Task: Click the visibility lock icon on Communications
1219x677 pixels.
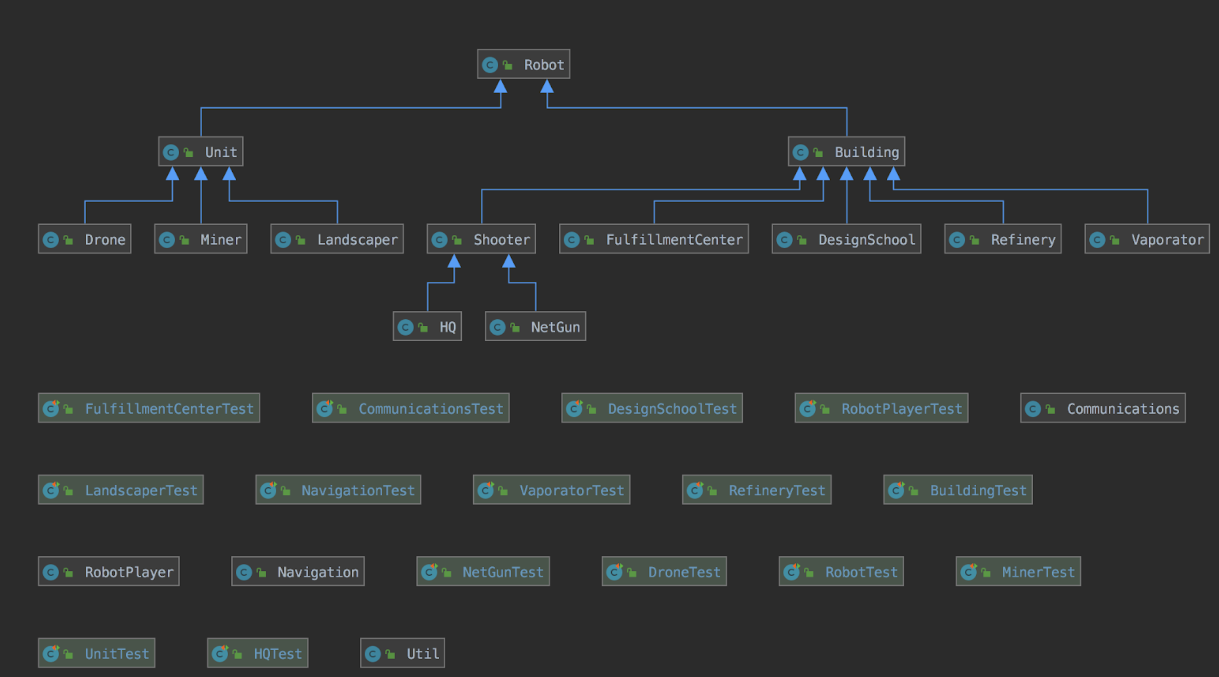Action: pyautogui.click(x=1050, y=409)
